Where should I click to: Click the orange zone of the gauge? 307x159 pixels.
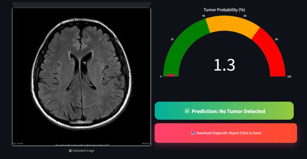pos(233,24)
